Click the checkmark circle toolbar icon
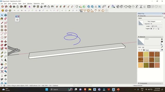This screenshot has width=165, height=92. pyautogui.click(x=118, y=7)
